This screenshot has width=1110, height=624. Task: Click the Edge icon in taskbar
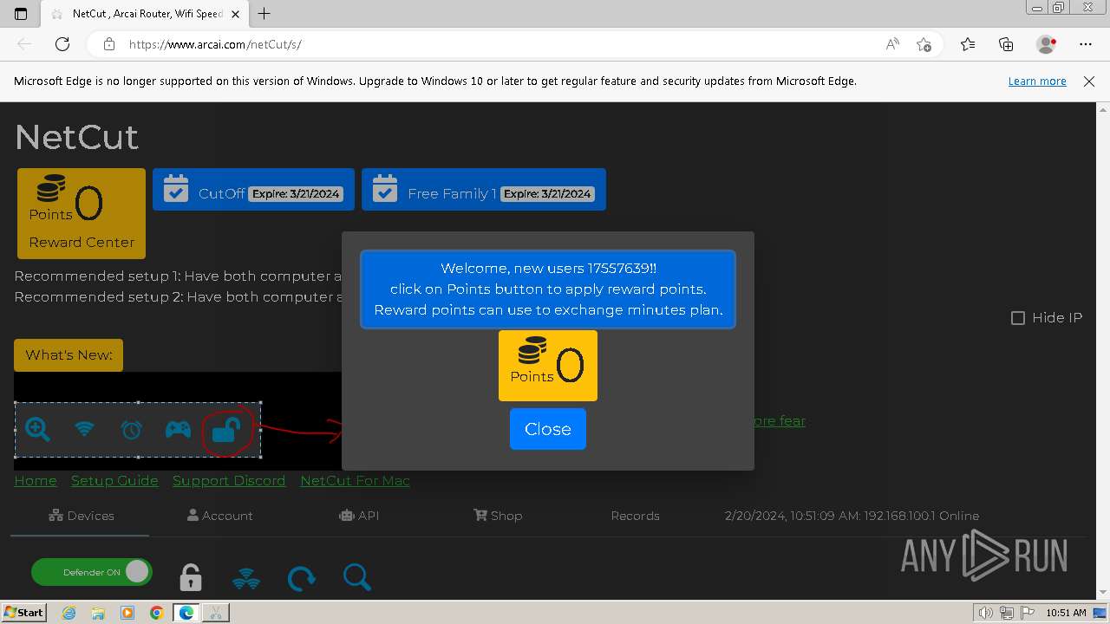186,613
